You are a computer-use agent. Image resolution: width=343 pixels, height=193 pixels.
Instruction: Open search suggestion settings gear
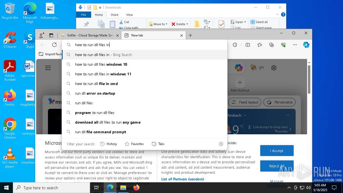pos(221,144)
